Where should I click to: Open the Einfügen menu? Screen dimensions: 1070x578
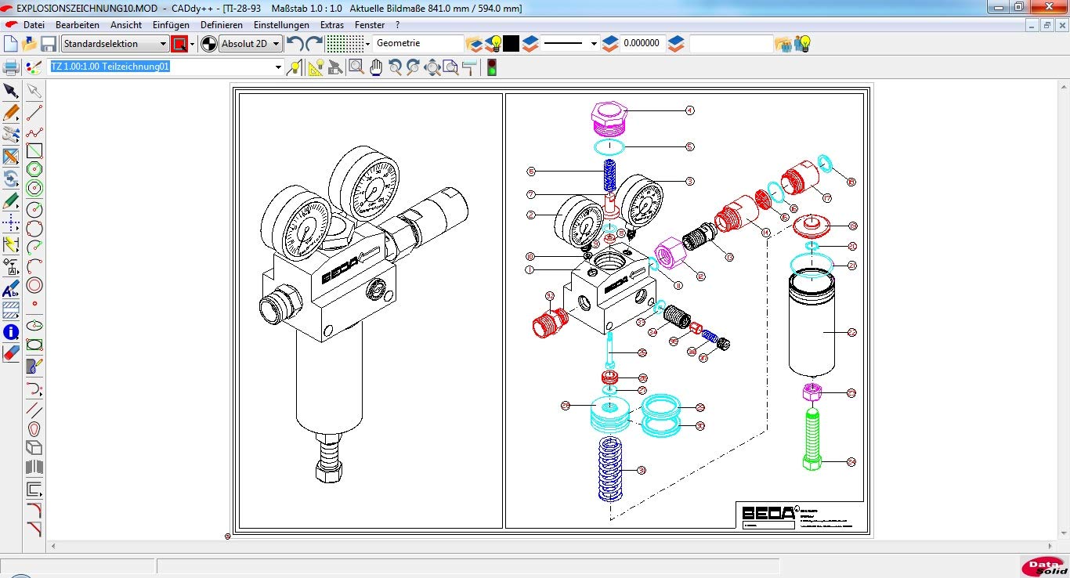click(171, 25)
